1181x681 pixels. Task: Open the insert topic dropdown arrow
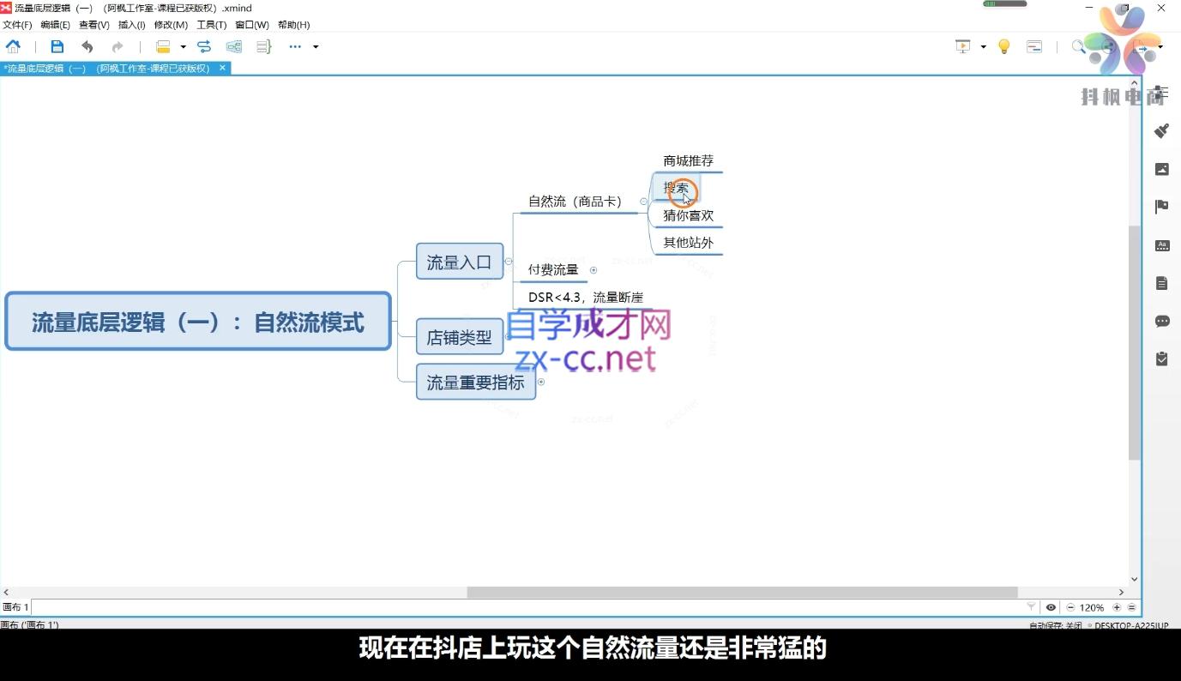pos(181,46)
